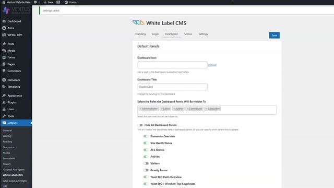Switch to the Menus tab
334x188 pixels.
188,34
